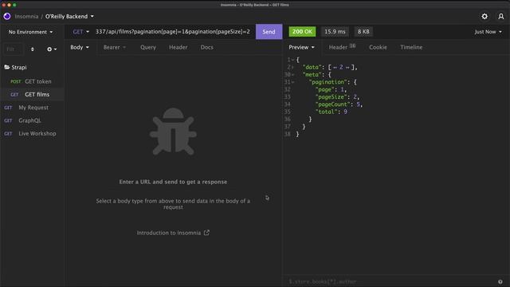Click the "pagination" key in response
The height and width of the screenshot is (287, 510).
tap(328, 82)
